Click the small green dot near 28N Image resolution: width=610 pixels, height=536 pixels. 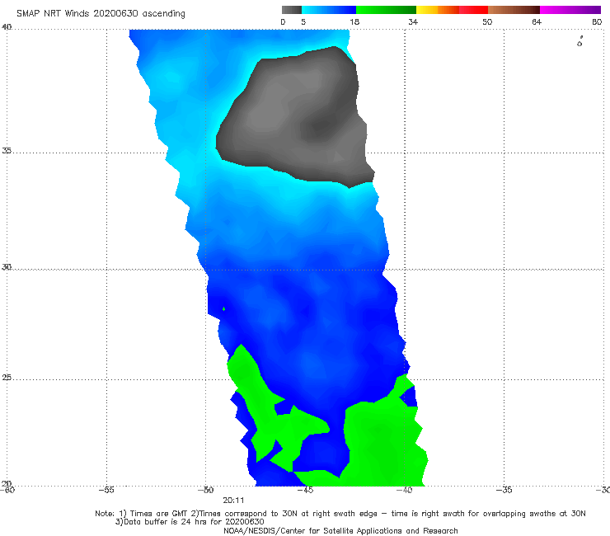click(x=223, y=308)
